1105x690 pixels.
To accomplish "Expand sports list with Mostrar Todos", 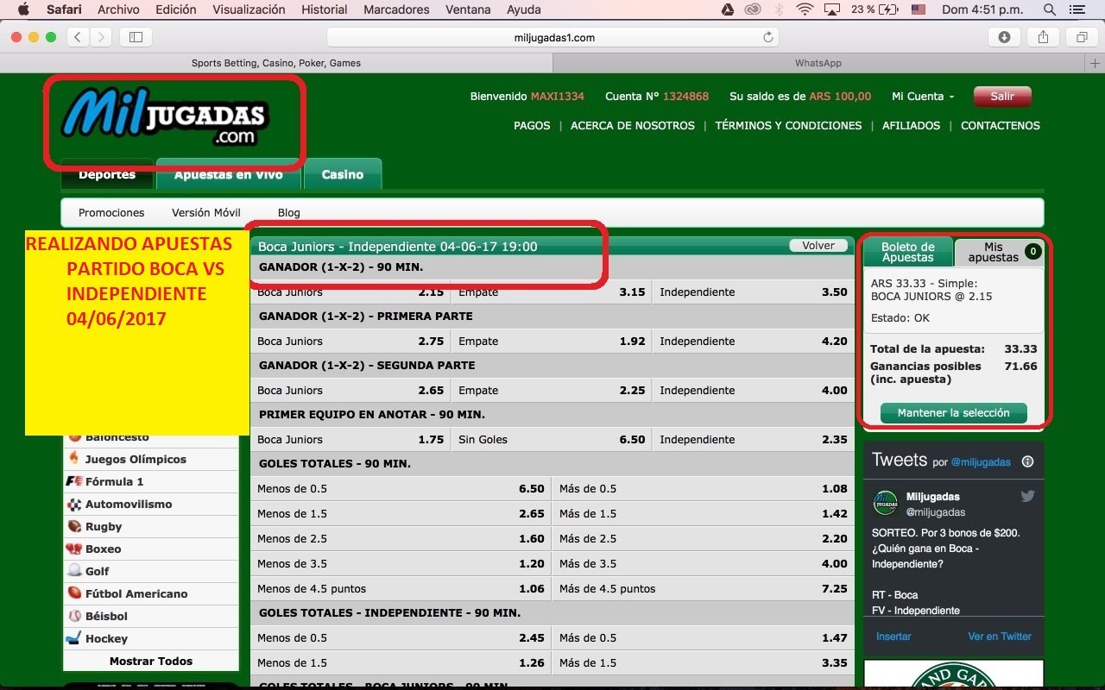I will [x=151, y=661].
